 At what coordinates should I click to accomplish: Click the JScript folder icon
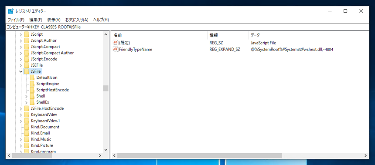[27, 34]
